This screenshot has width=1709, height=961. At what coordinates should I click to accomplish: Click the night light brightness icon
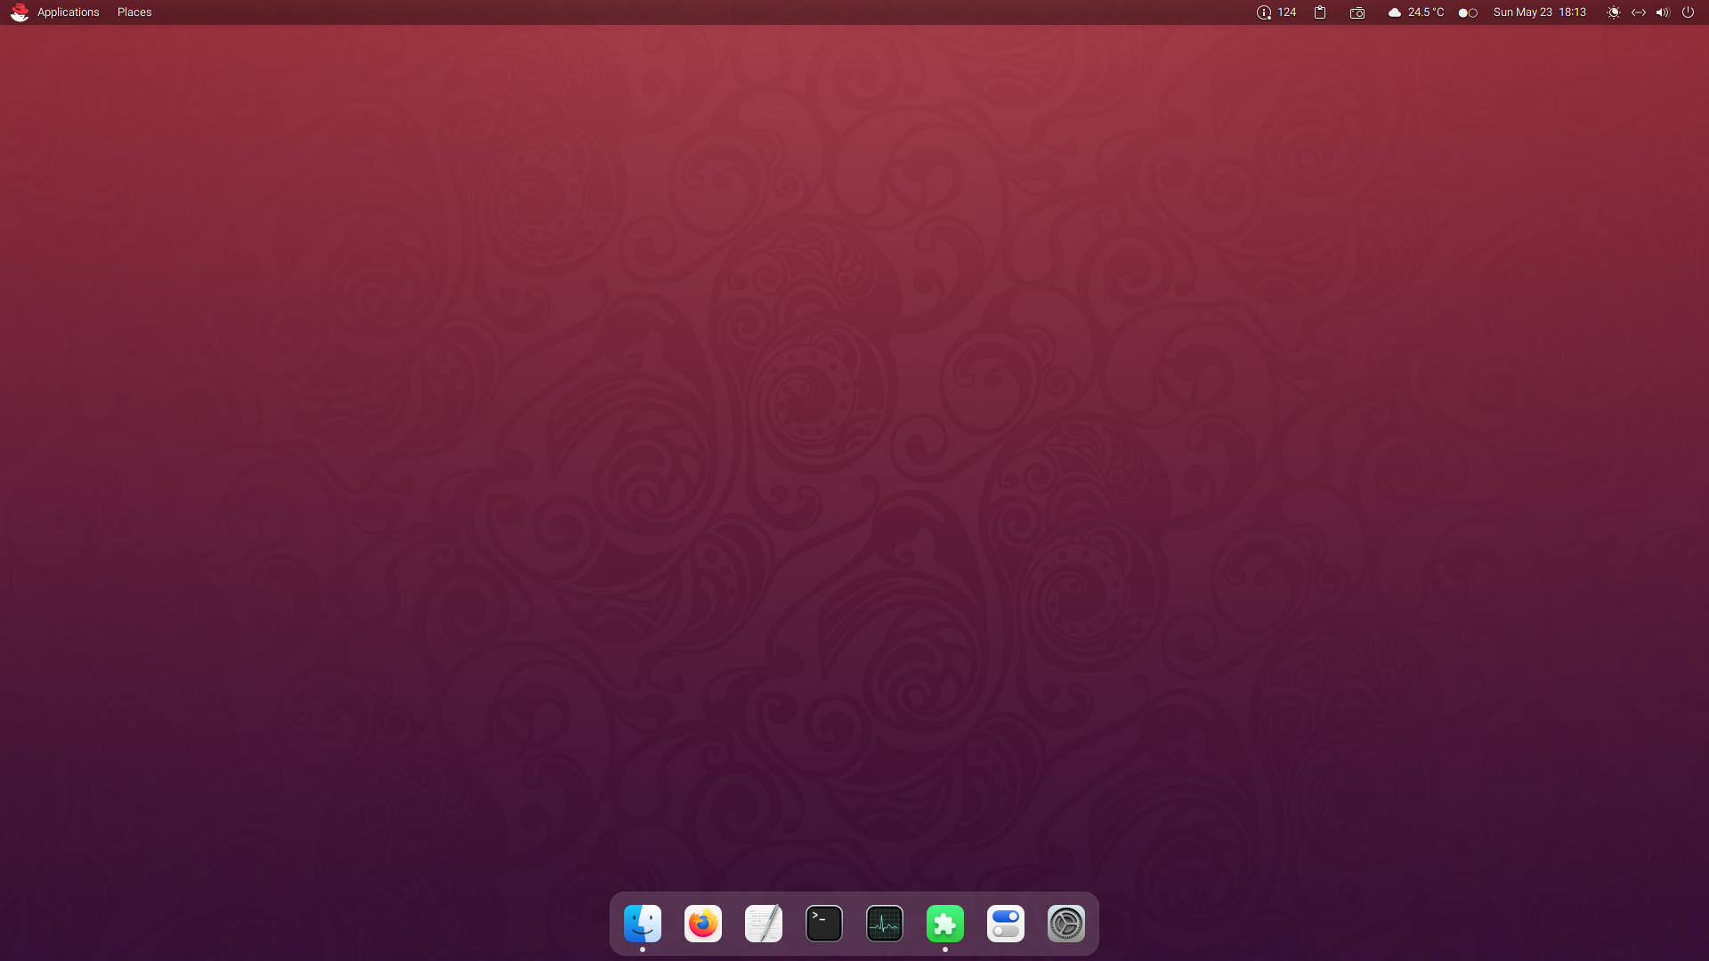point(1614,12)
